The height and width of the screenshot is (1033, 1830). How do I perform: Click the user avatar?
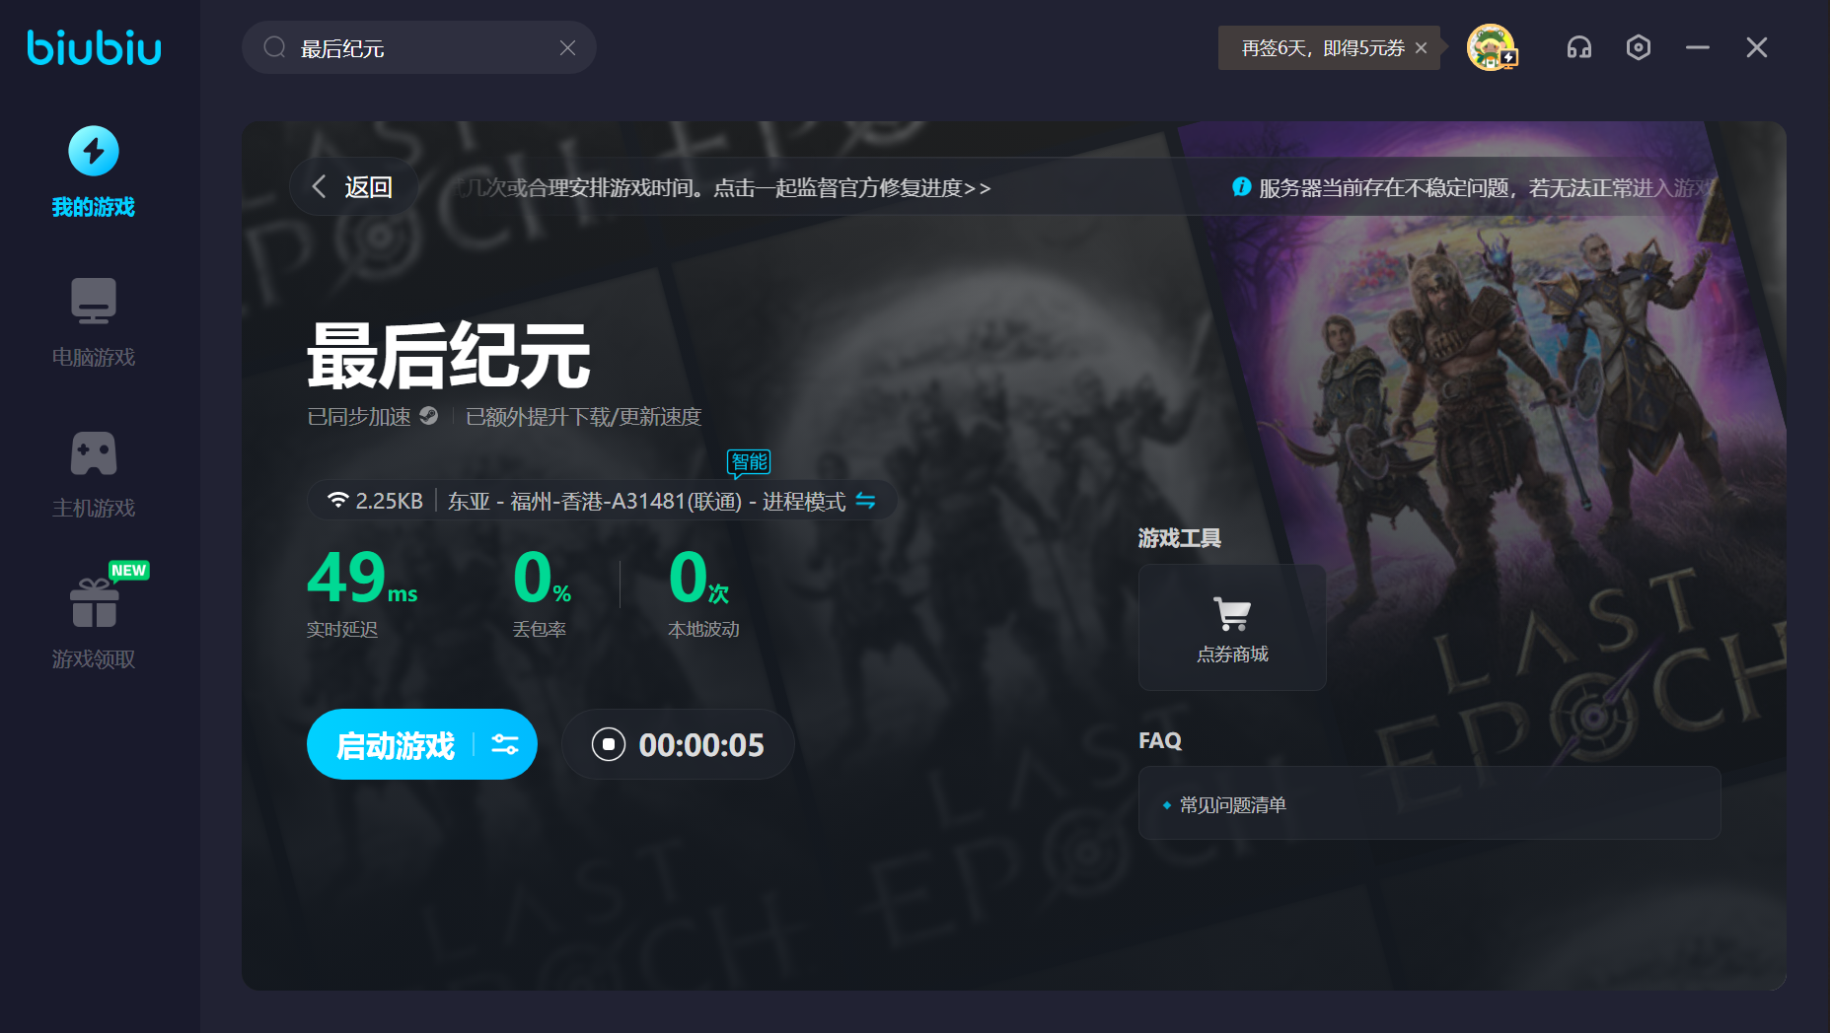click(1490, 47)
